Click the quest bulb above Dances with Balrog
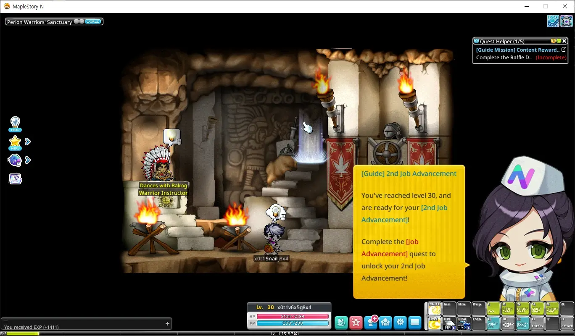This screenshot has height=336, width=575. point(172,137)
